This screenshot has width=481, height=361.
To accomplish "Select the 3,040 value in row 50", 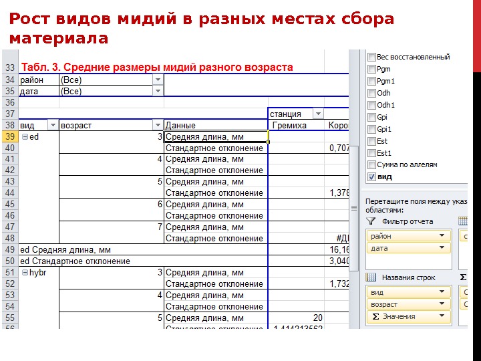I will tap(337, 261).
